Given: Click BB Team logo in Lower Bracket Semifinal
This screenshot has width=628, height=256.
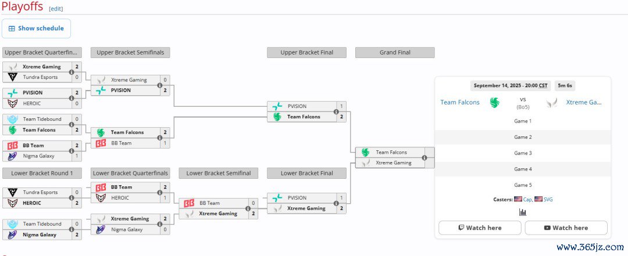Looking at the screenshot, I should pyautogui.click(x=189, y=203).
